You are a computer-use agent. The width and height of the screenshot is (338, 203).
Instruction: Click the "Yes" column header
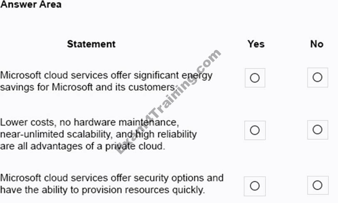coord(256,44)
